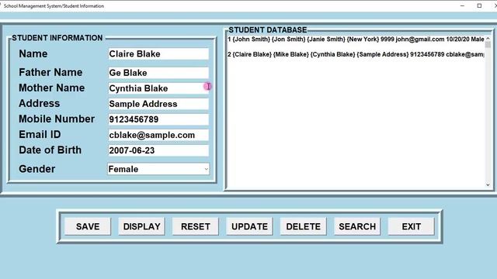This screenshot has height=279, width=497.
Task: Click the Date of Birth input field
Action: [158, 150]
